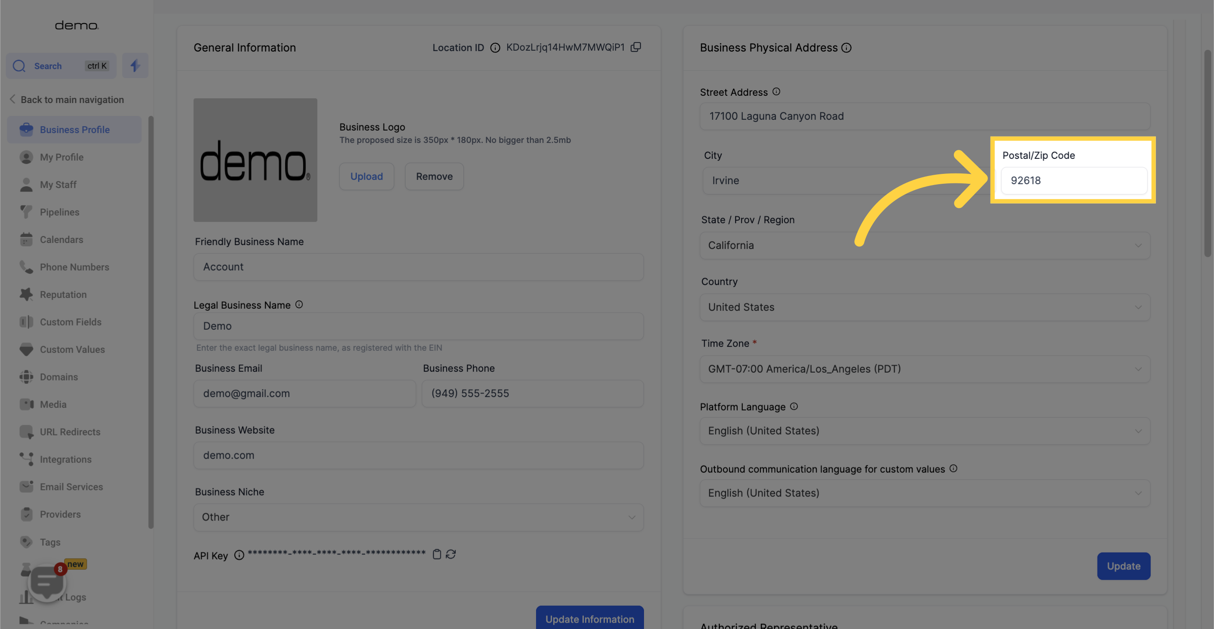Click the Custom Values icon
1214x629 pixels.
(x=26, y=349)
